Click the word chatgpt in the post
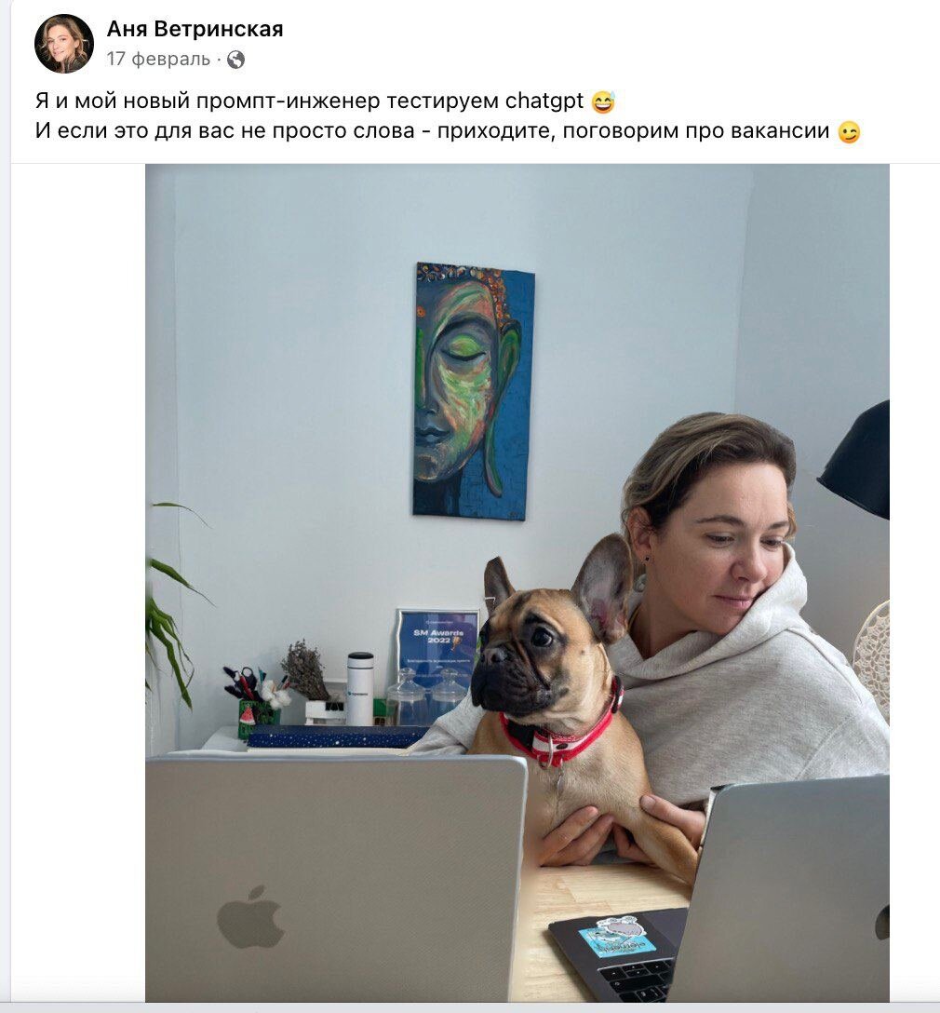The image size is (940, 1013). tap(544, 101)
